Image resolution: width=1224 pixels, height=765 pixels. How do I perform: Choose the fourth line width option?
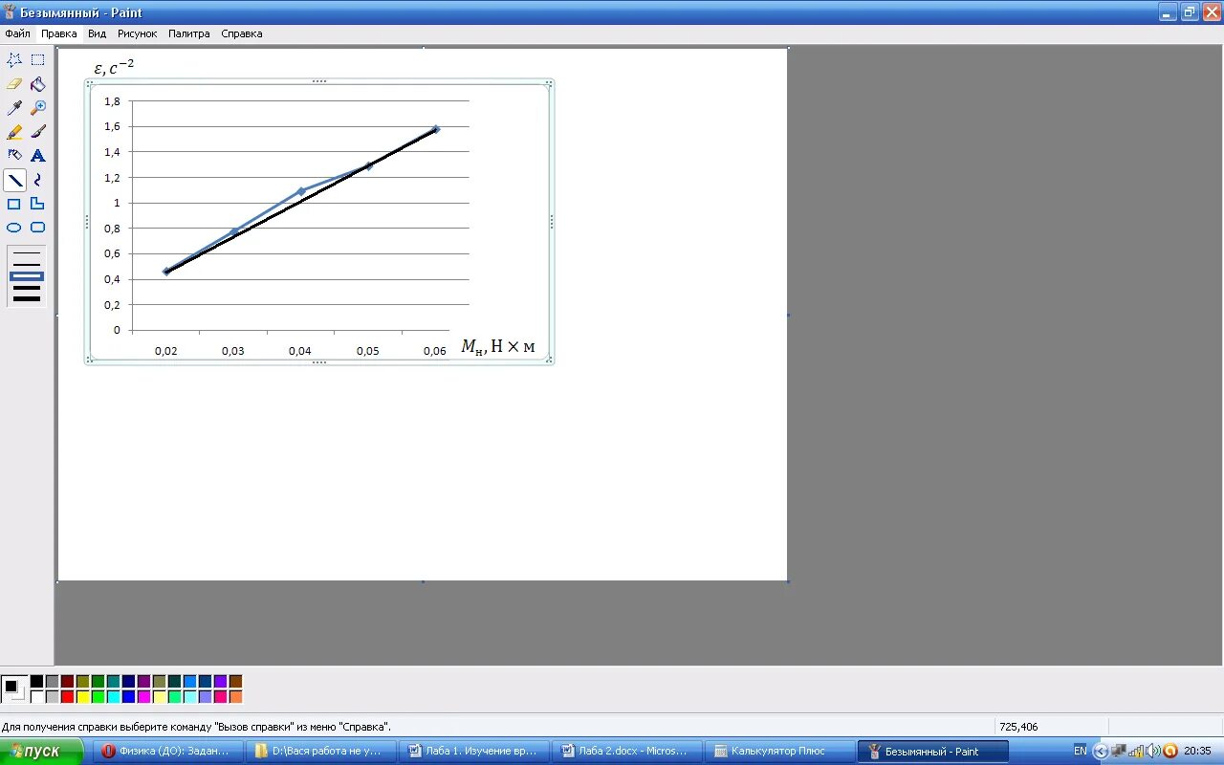(27, 288)
